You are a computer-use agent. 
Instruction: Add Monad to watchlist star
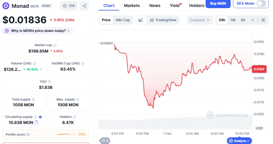[x=68, y=6]
